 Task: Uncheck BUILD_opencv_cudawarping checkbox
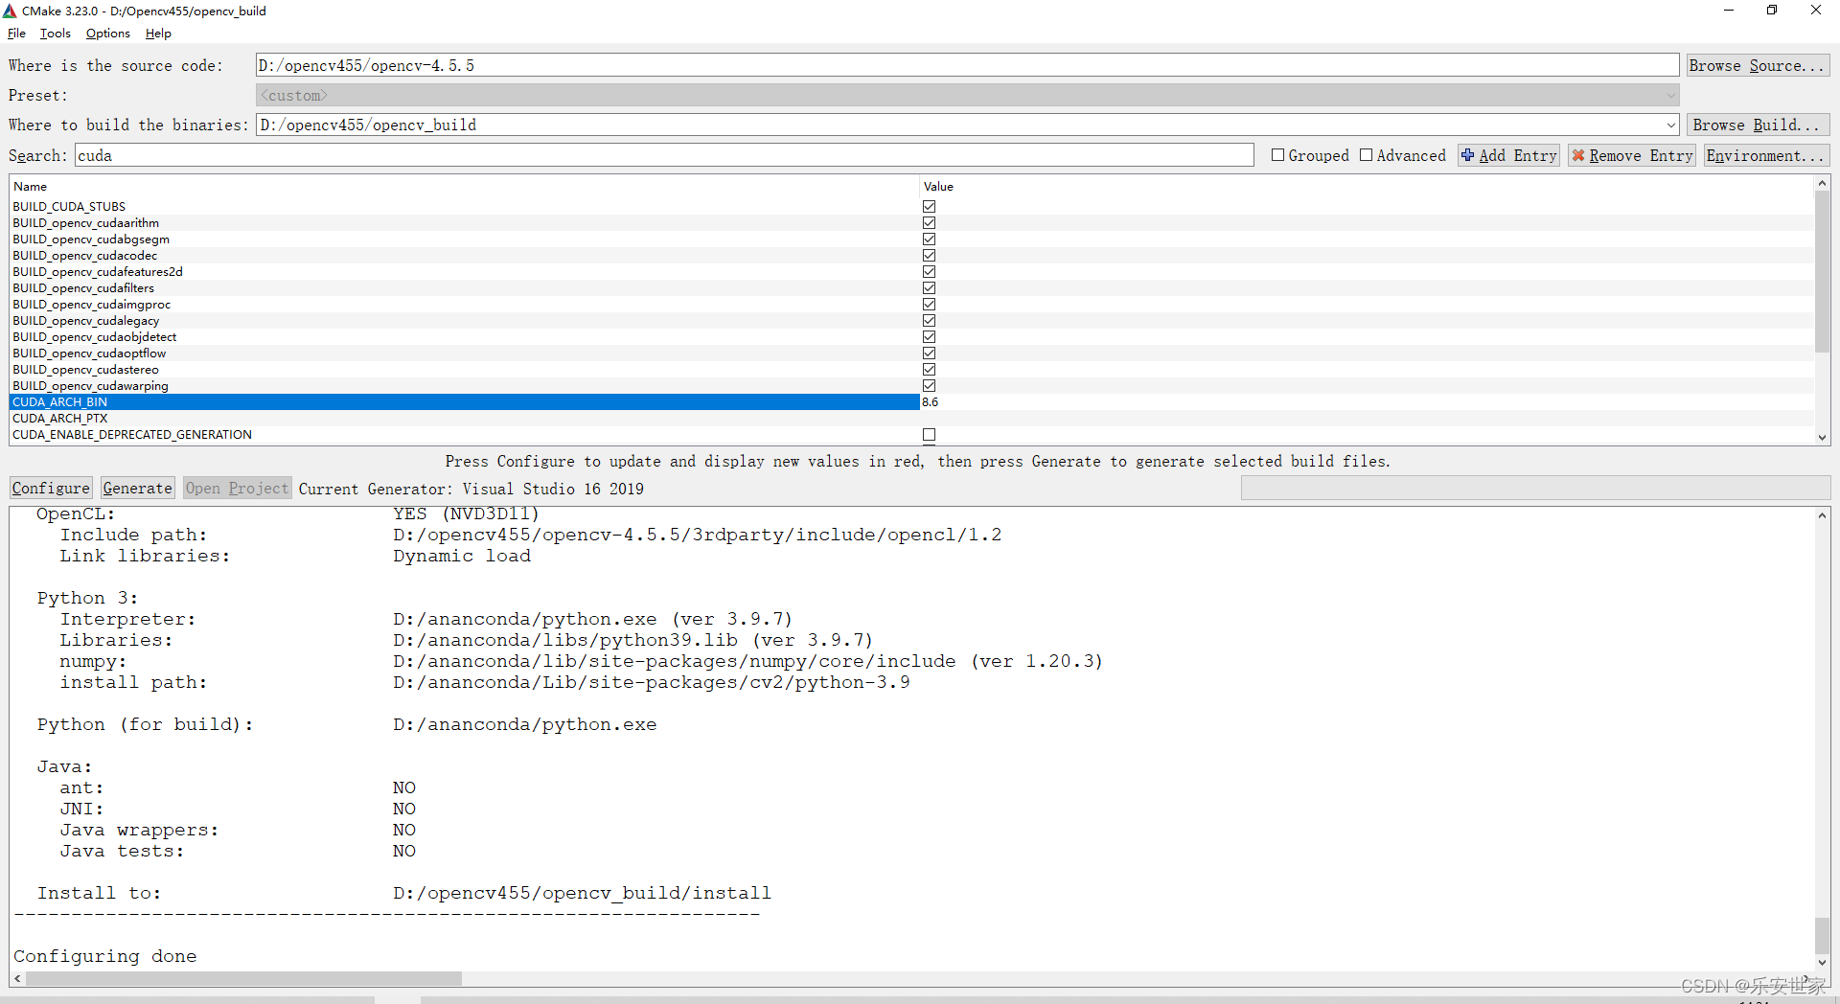(929, 386)
